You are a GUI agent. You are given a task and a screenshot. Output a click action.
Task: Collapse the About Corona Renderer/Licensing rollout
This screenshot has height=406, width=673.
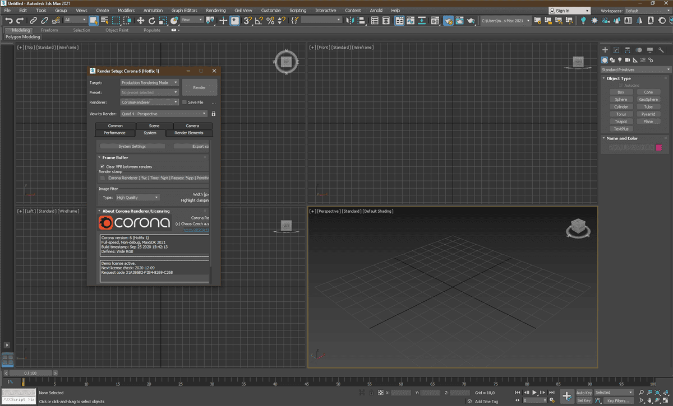pos(136,211)
